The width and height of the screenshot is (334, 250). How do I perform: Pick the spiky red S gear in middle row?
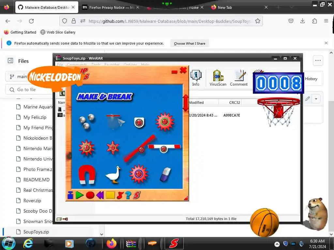(x=86, y=147)
